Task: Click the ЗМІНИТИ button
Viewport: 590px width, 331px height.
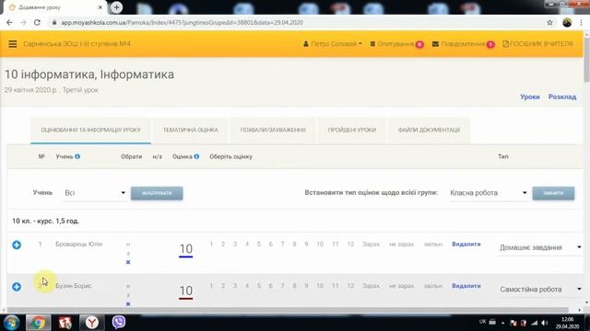Action: click(553, 193)
